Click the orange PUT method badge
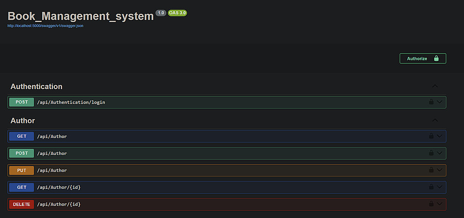Viewport: 464px width, 218px height. click(x=21, y=170)
